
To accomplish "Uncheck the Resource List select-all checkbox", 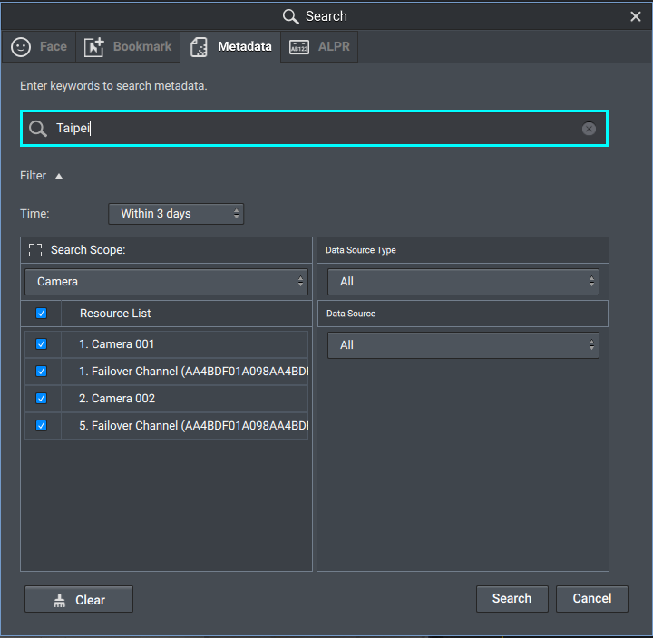I will click(x=41, y=314).
